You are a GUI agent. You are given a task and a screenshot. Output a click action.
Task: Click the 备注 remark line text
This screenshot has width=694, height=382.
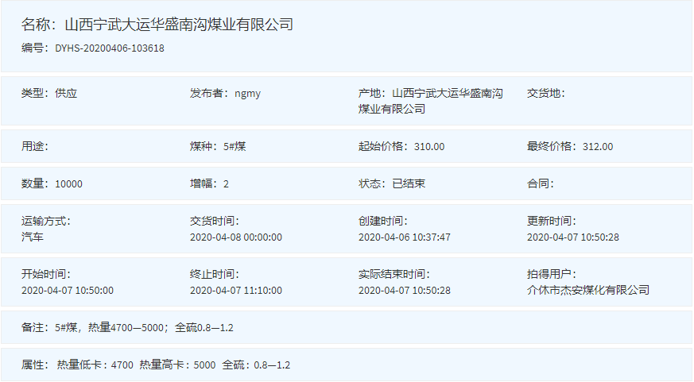[127, 328]
